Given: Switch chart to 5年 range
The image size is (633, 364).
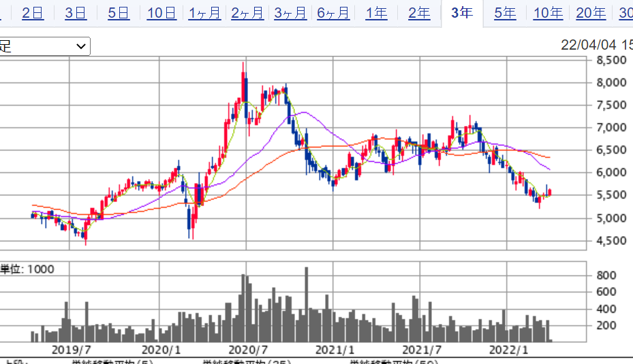Looking at the screenshot, I should pyautogui.click(x=505, y=14).
